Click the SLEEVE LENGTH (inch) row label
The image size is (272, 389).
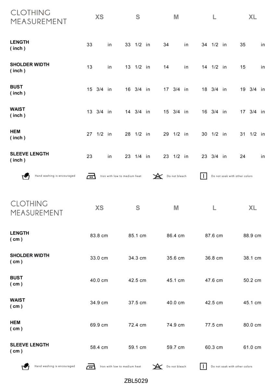point(29,157)
